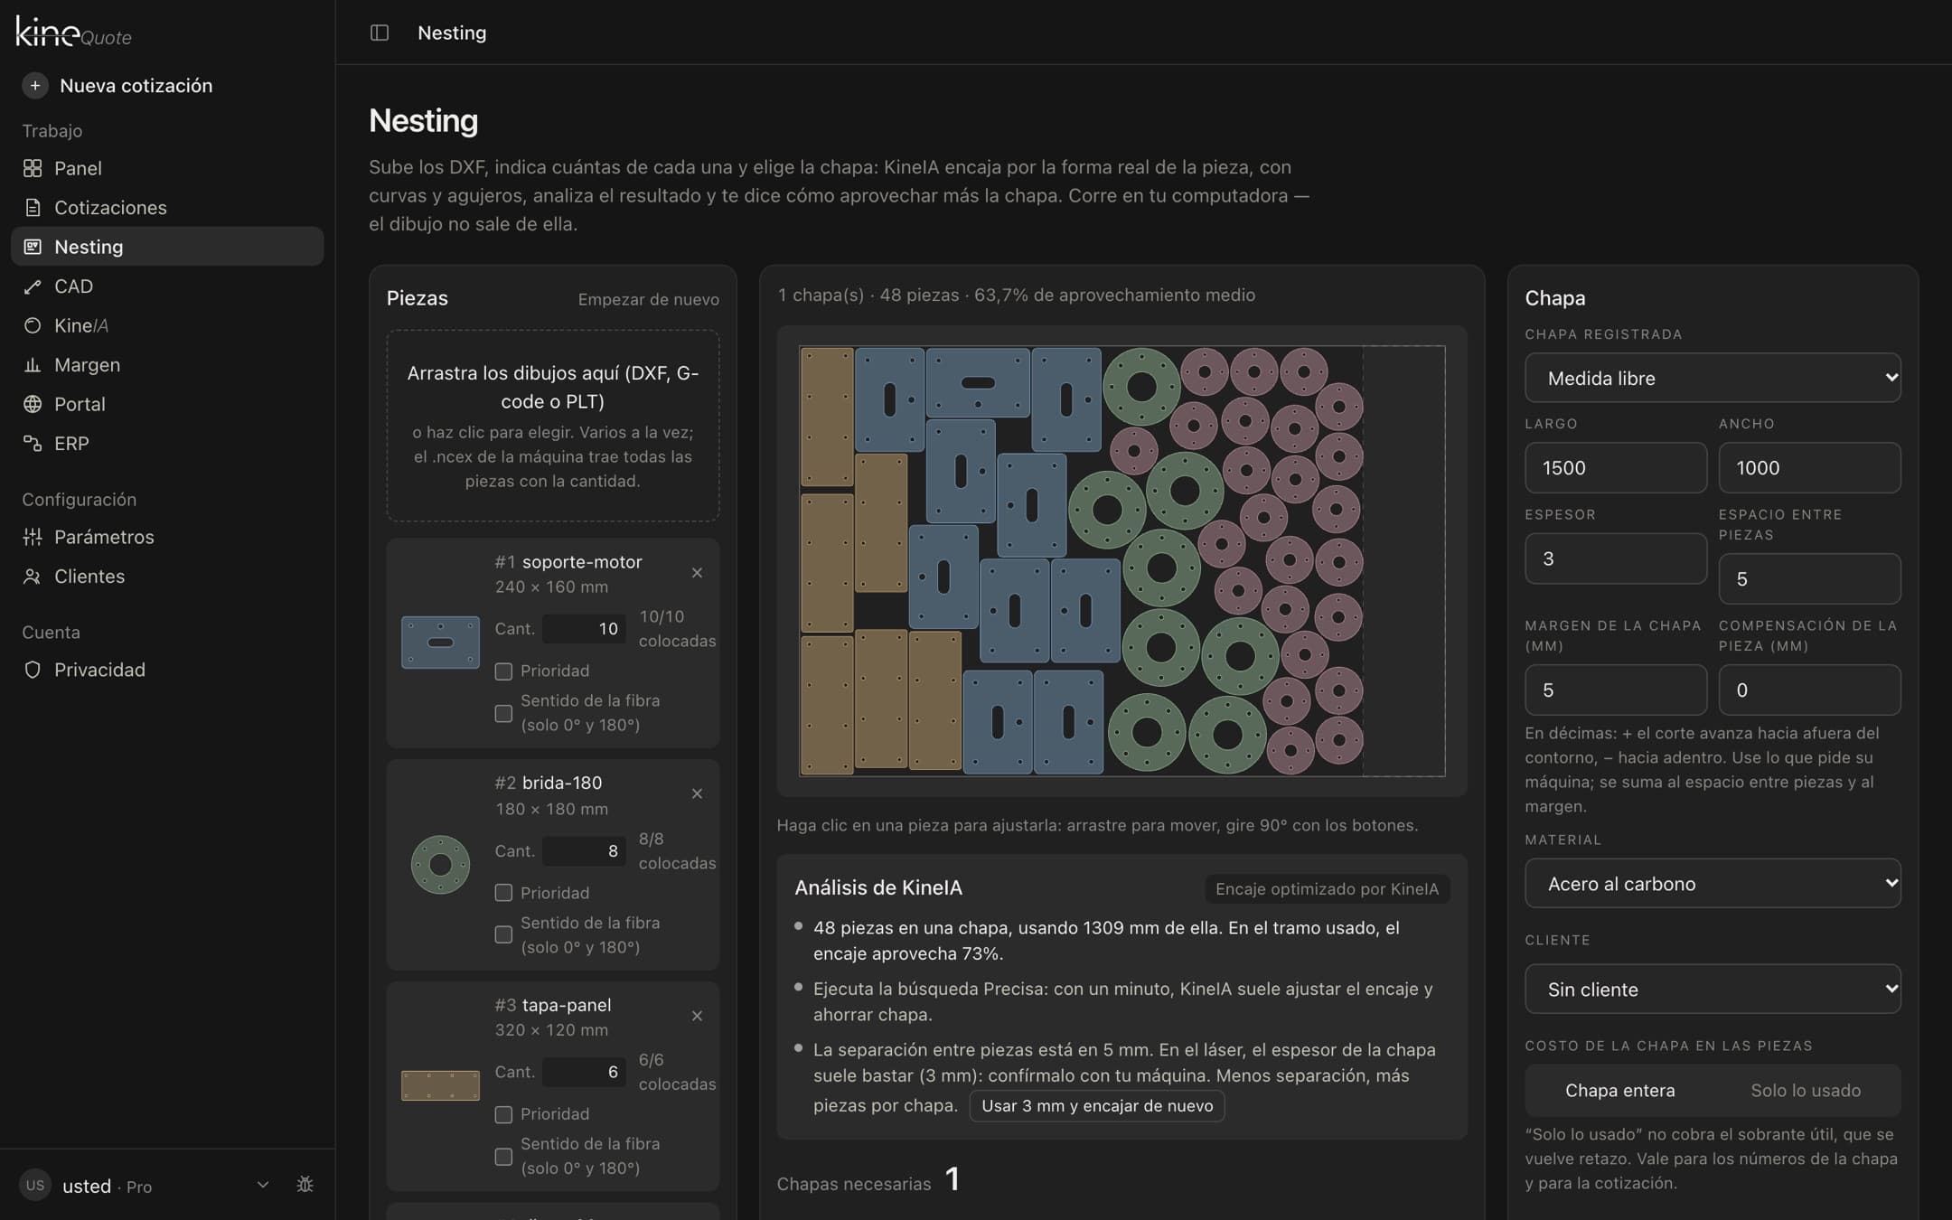Click Usar 3 mm y encajar de nuevo
Image resolution: width=1952 pixels, height=1220 pixels.
pyautogui.click(x=1097, y=1106)
